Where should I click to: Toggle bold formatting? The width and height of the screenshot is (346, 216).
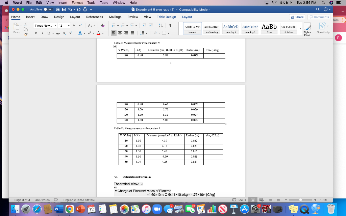click(x=36, y=33)
